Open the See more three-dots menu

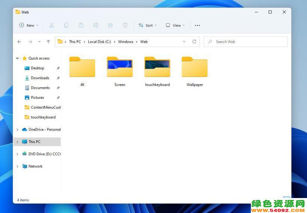pyautogui.click(x=197, y=25)
